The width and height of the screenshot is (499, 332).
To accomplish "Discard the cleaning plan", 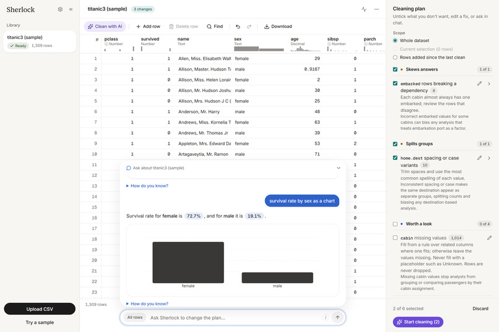I will 480,309.
